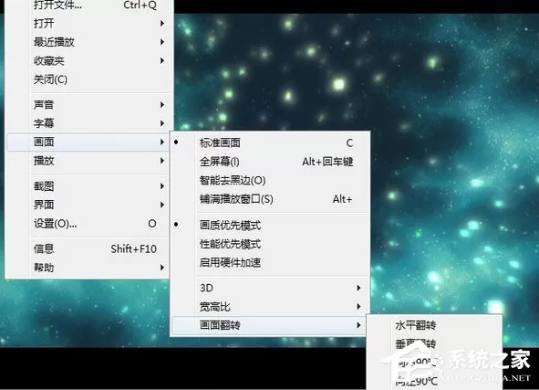Switch to 性能优先模式
This screenshot has width=539, height=390.
[270, 244]
